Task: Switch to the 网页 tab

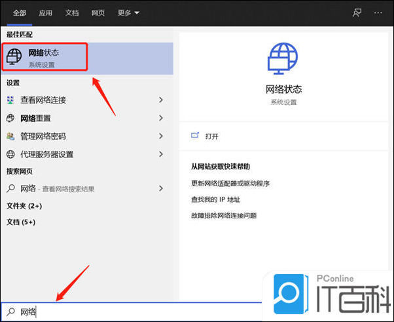Action: click(x=98, y=12)
